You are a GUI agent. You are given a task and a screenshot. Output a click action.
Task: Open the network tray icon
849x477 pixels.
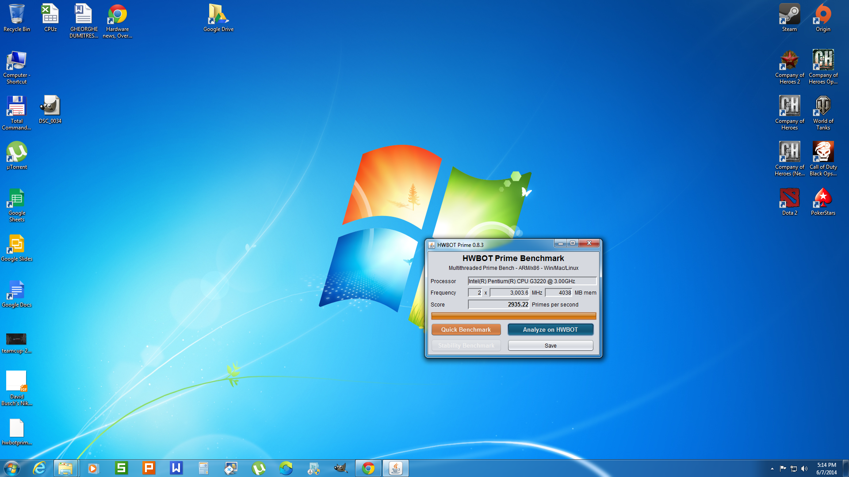(x=794, y=469)
